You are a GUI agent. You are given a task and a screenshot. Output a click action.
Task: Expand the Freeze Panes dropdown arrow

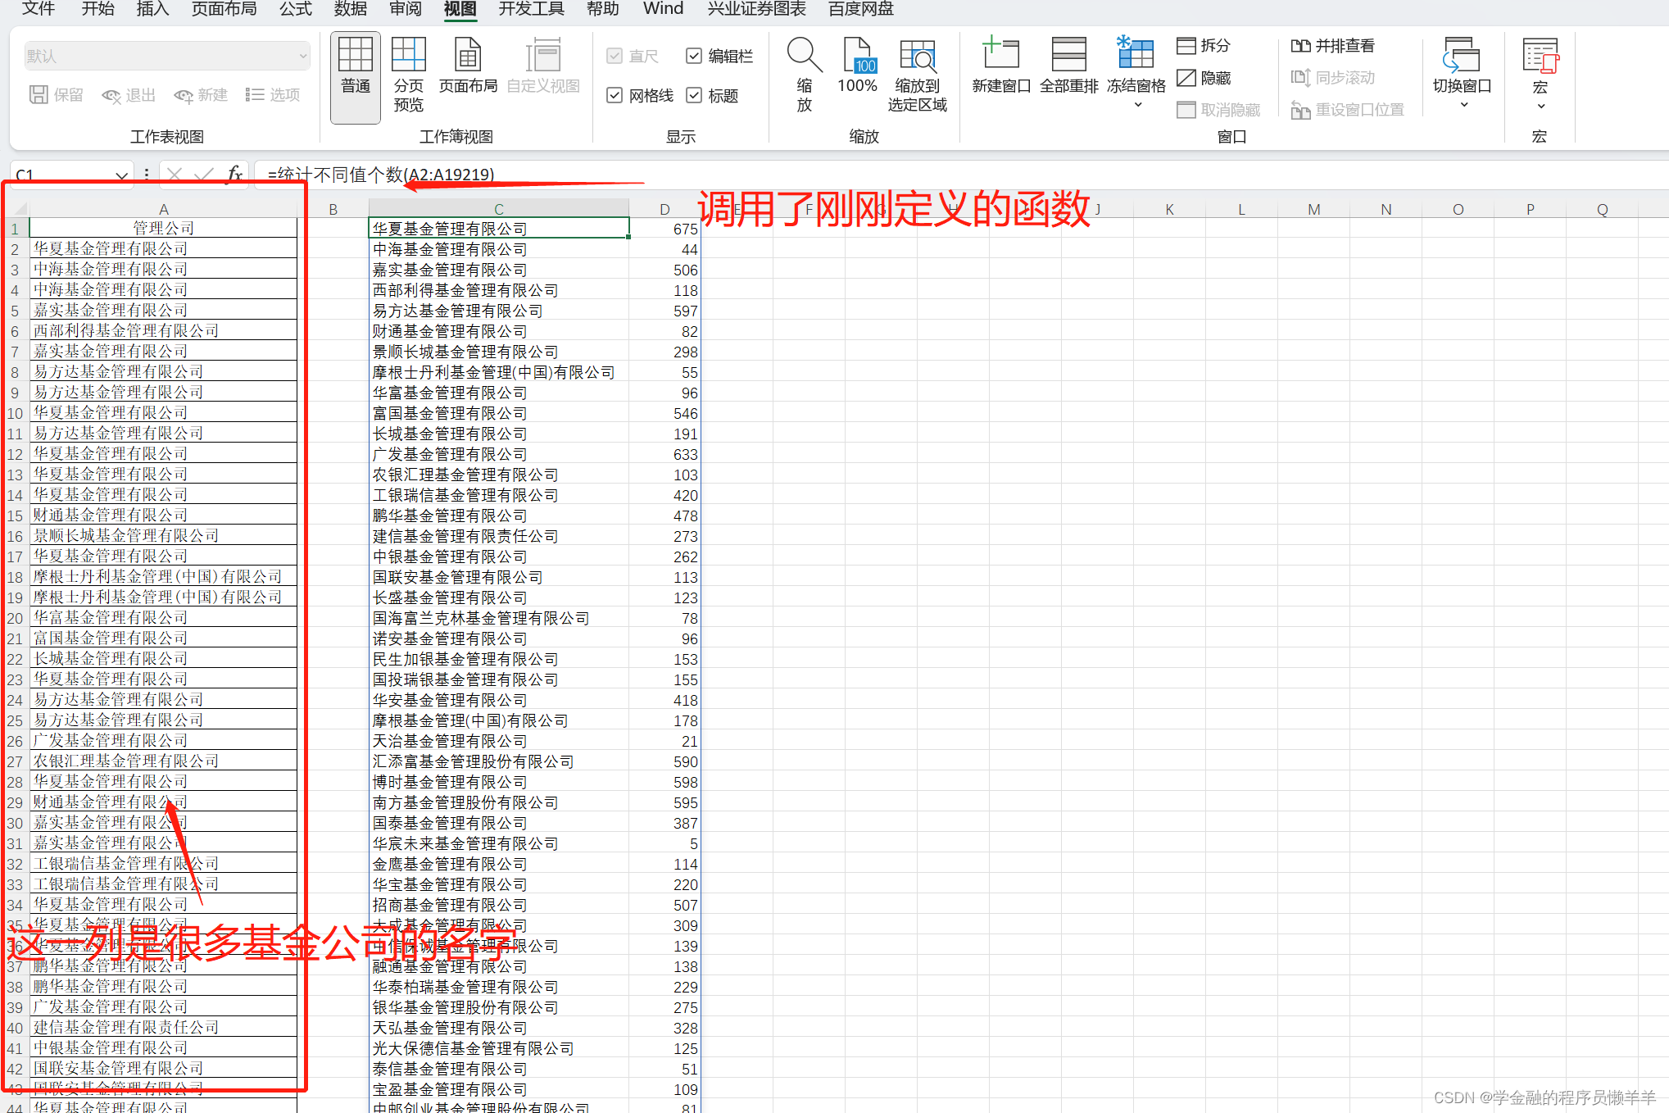click(x=1137, y=105)
